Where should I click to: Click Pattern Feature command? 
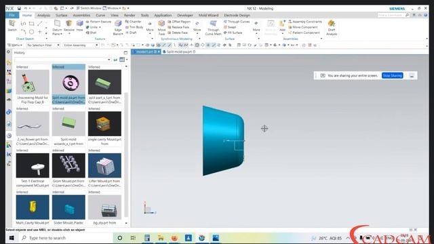[x=98, y=22]
